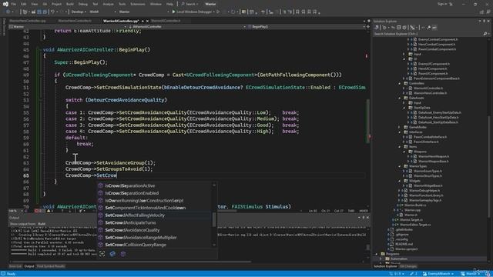Click the Search box in title bar
The image size is (493, 277).
[x=190, y=4]
